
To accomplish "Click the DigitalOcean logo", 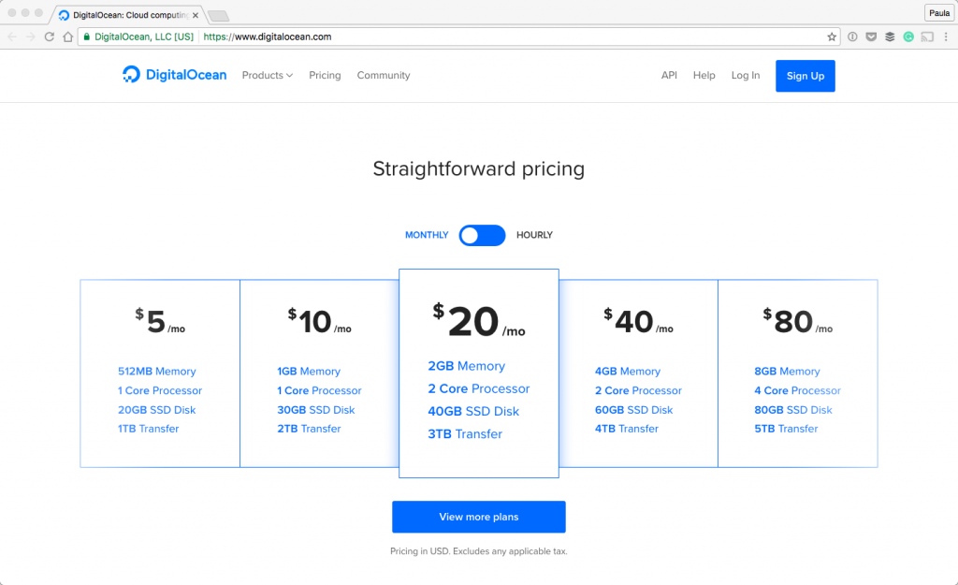I will click(174, 75).
